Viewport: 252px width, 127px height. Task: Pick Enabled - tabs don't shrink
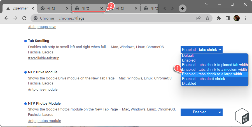tap(214, 79)
